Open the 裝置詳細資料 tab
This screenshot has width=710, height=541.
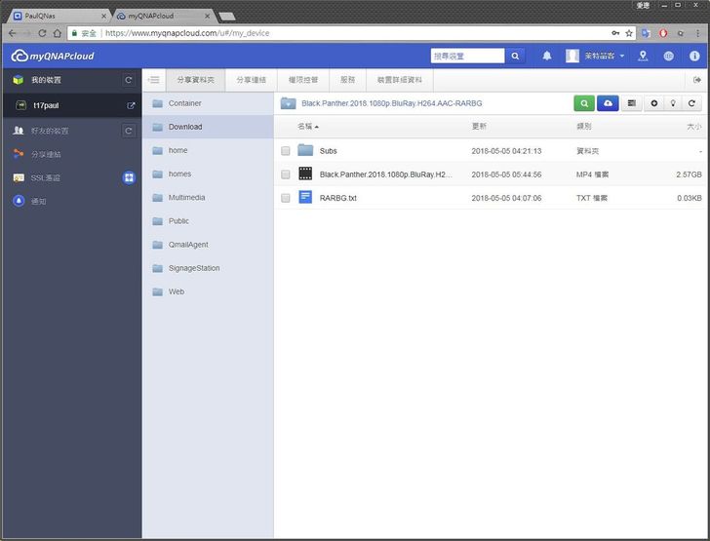click(399, 80)
